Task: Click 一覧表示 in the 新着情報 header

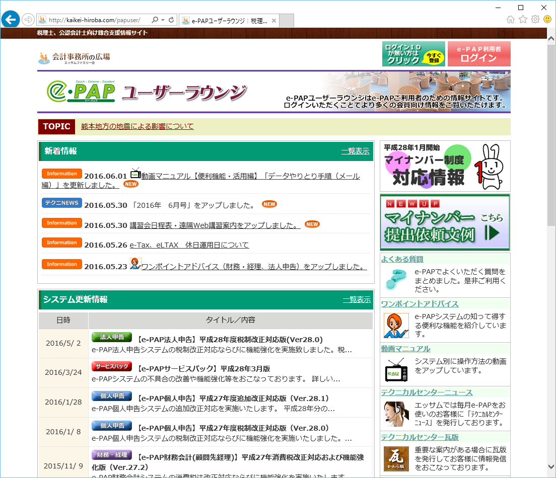Action: click(x=355, y=151)
